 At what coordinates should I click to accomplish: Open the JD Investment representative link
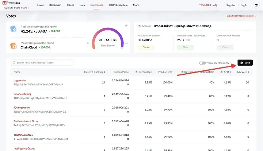tap(22, 108)
